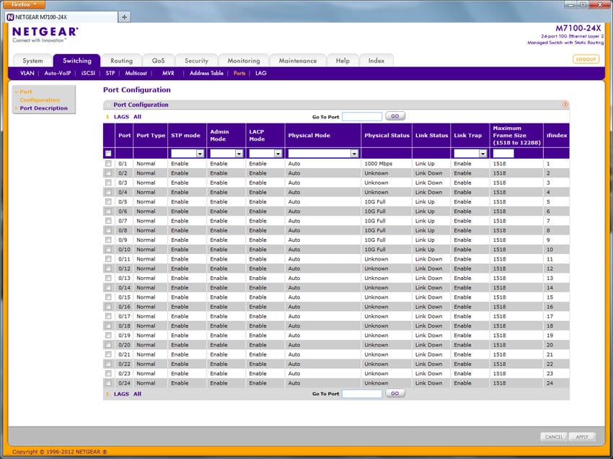Viewport: 613px width, 459px height.
Task: Open the Firefox application menu
Action: tap(22, 4)
